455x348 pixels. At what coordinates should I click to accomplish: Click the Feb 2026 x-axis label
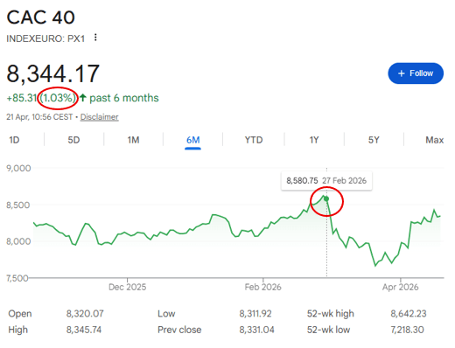point(262,287)
